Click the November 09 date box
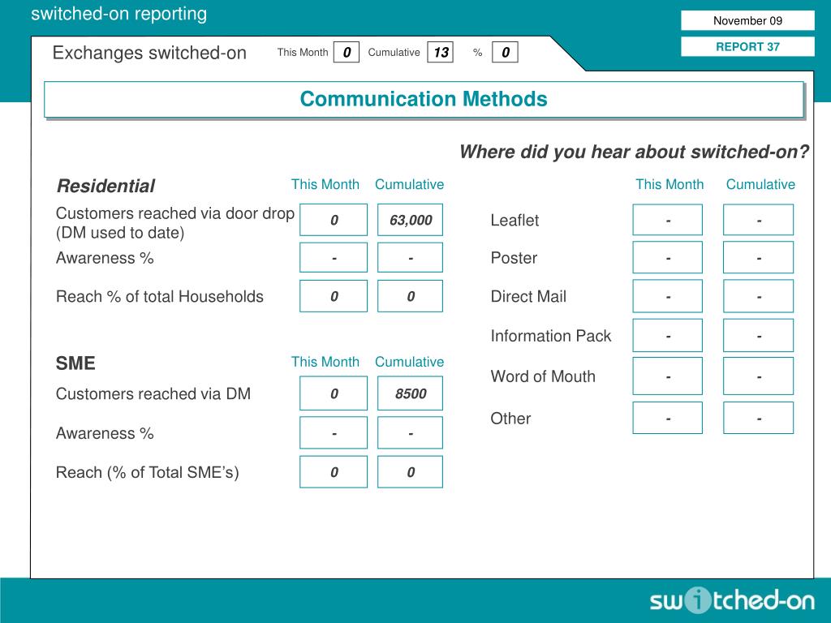This screenshot has height=623, width=831. [747, 20]
